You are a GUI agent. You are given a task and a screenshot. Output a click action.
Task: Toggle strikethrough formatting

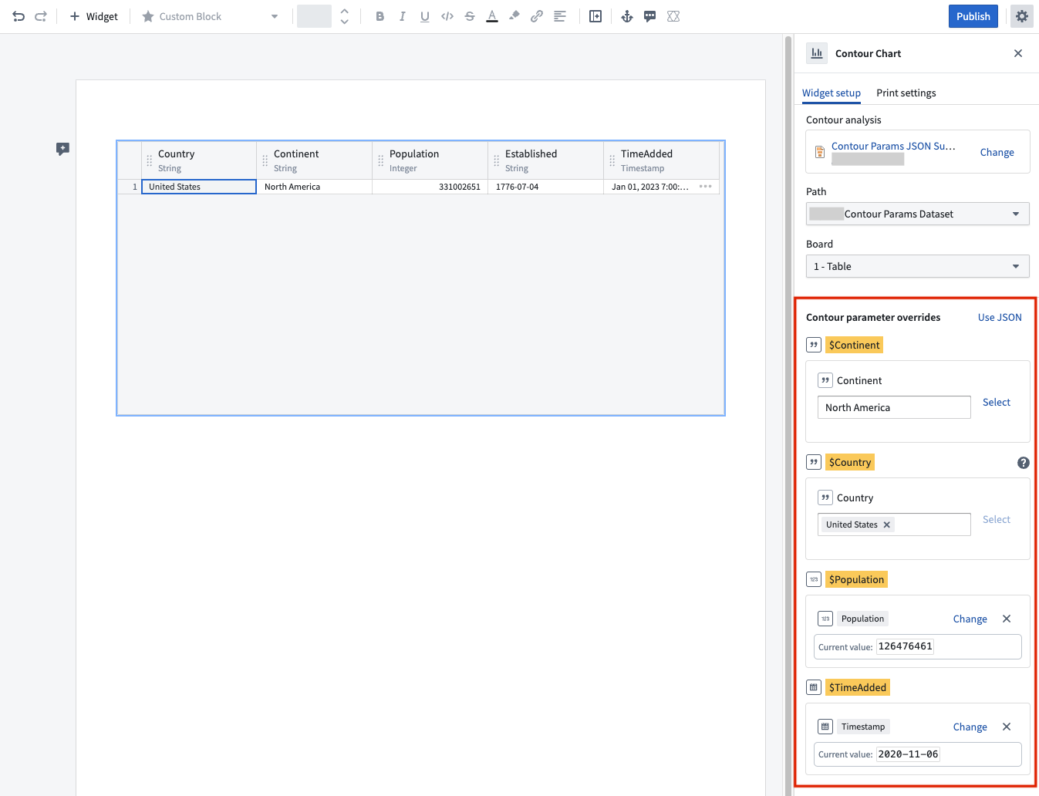tap(470, 16)
